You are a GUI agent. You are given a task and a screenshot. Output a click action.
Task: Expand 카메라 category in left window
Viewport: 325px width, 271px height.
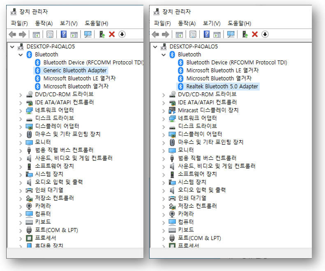coord(21,206)
